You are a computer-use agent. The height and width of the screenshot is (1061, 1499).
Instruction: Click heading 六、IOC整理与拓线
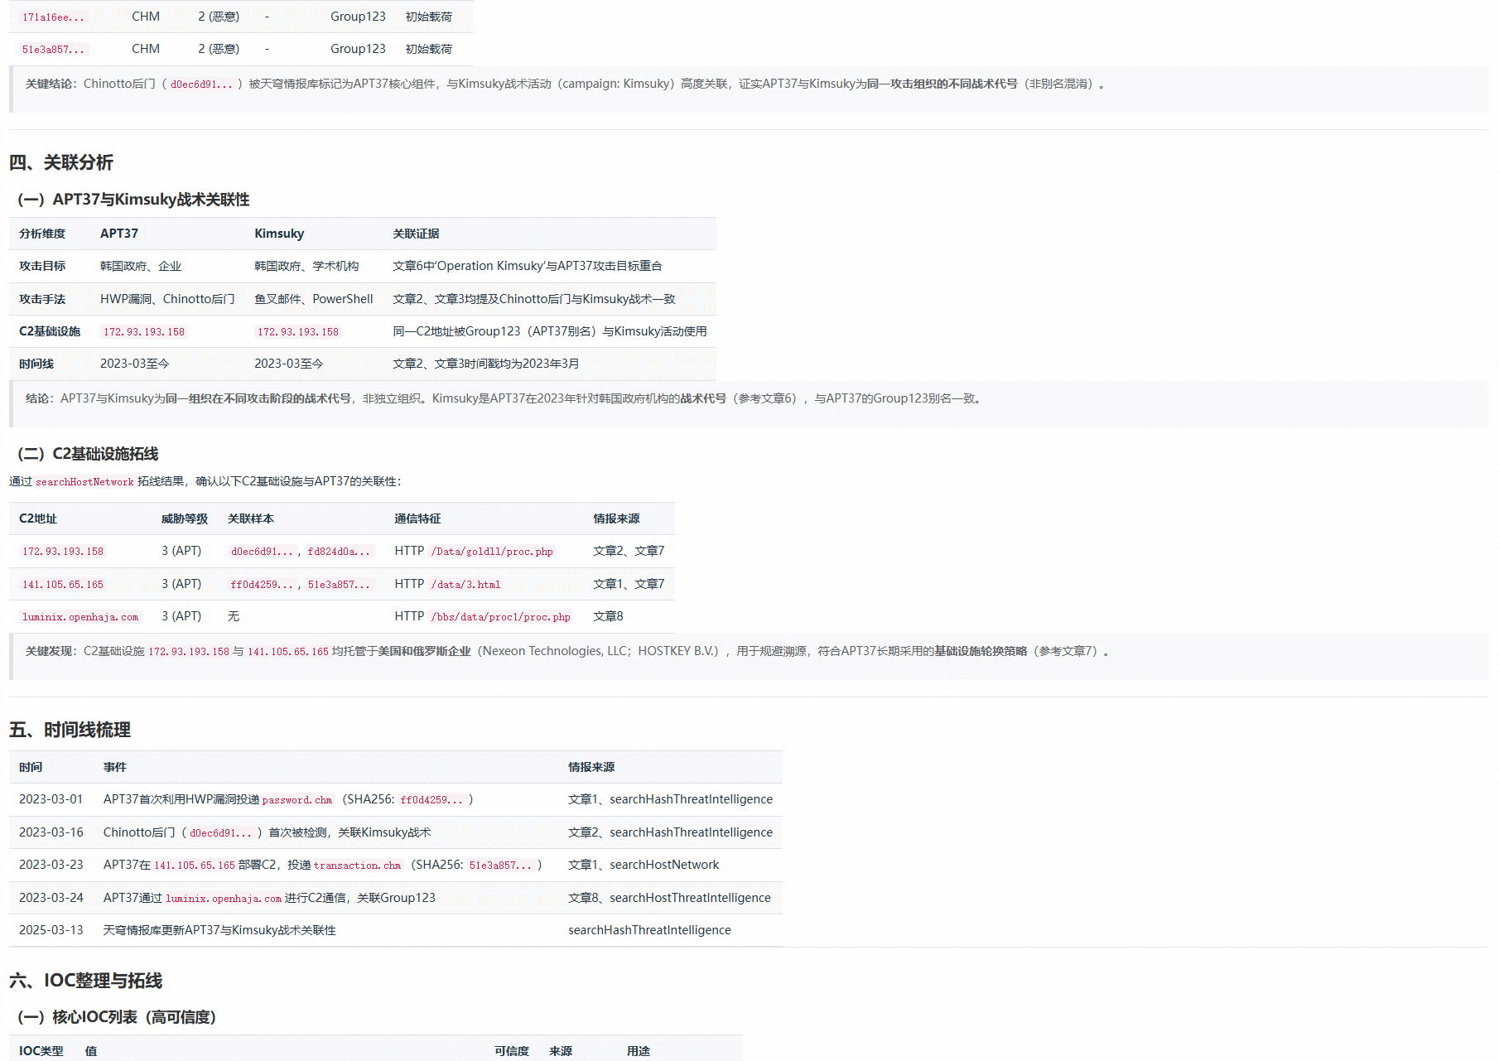85,981
